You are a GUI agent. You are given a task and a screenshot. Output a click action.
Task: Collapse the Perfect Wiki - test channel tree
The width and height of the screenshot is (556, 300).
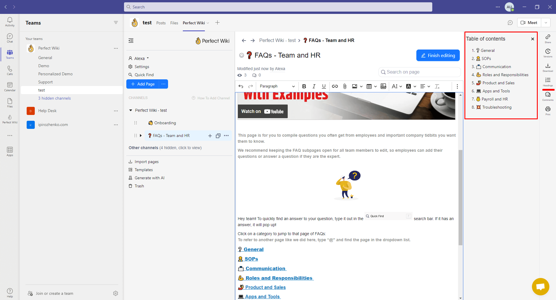(131, 110)
